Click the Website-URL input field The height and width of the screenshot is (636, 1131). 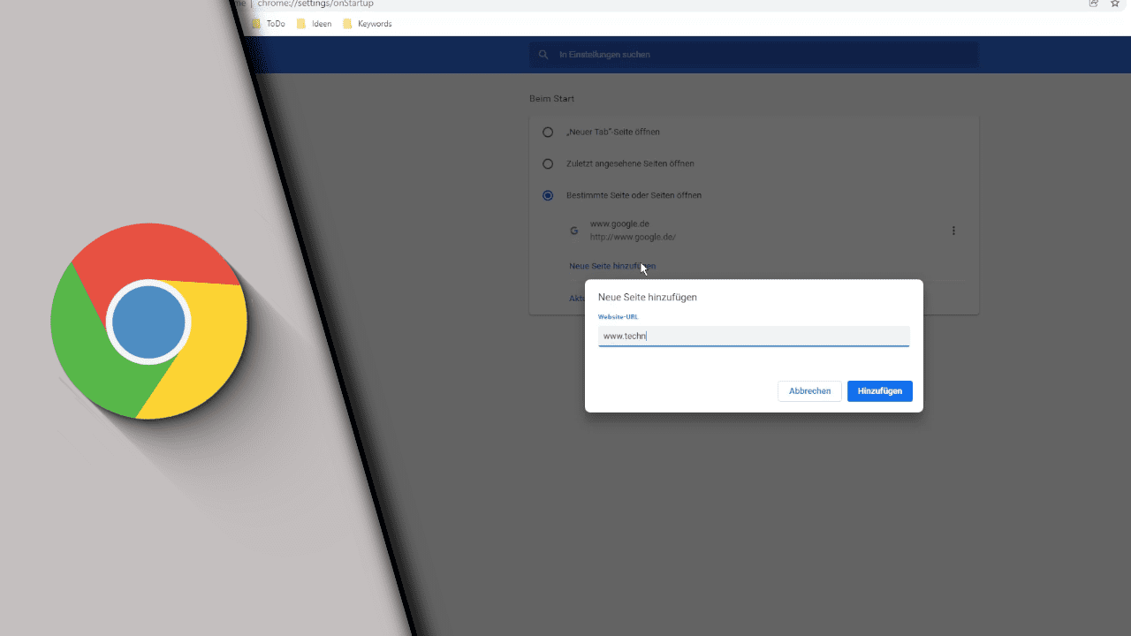(754, 336)
